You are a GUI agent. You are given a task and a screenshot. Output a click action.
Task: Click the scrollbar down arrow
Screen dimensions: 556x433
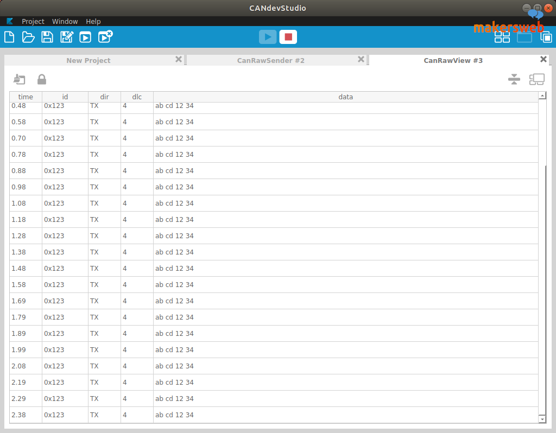tap(542, 419)
